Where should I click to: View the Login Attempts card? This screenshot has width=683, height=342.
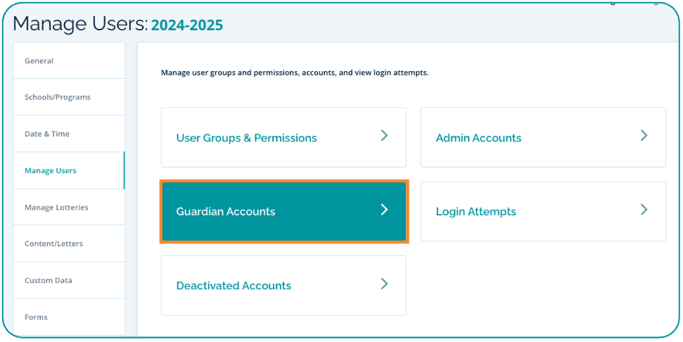coord(476,212)
